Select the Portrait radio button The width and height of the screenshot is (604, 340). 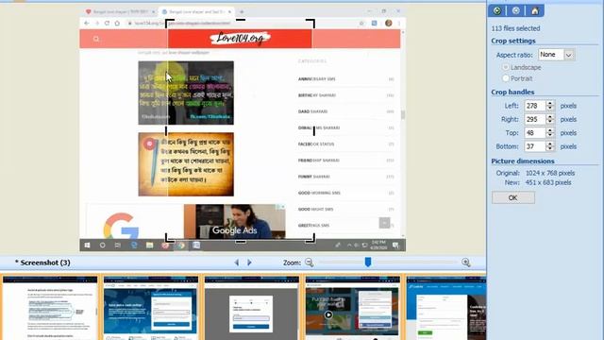tap(506, 78)
